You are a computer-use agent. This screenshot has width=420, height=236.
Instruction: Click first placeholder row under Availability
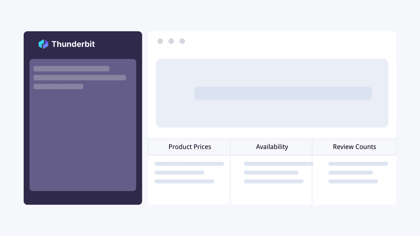coord(279,164)
